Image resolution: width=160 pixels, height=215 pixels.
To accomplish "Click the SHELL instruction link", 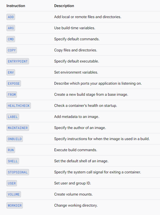I will [x=13, y=161].
